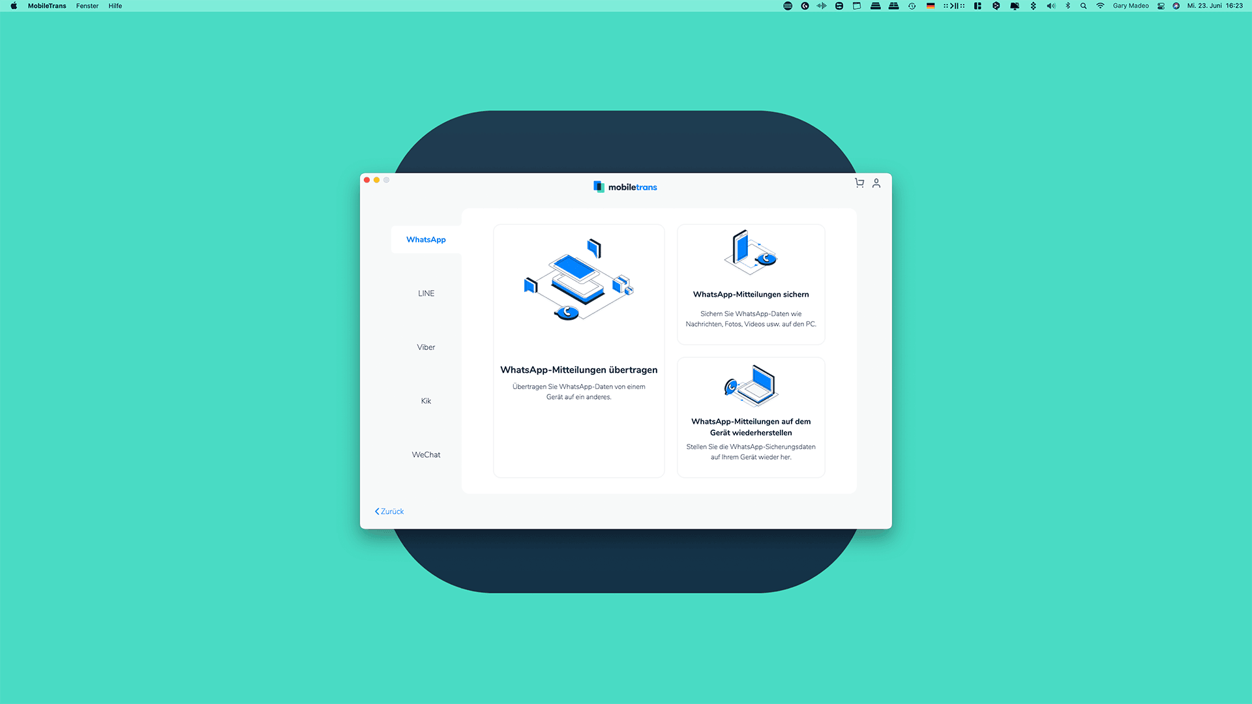This screenshot has height=704, width=1252.
Task: Select the LINE tab in sidebar
Action: (426, 293)
